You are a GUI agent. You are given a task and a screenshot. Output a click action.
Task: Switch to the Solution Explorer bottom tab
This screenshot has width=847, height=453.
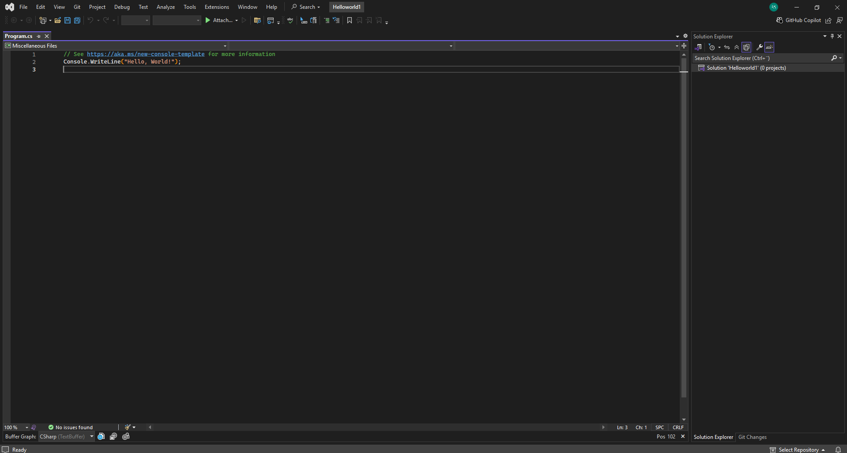713,437
